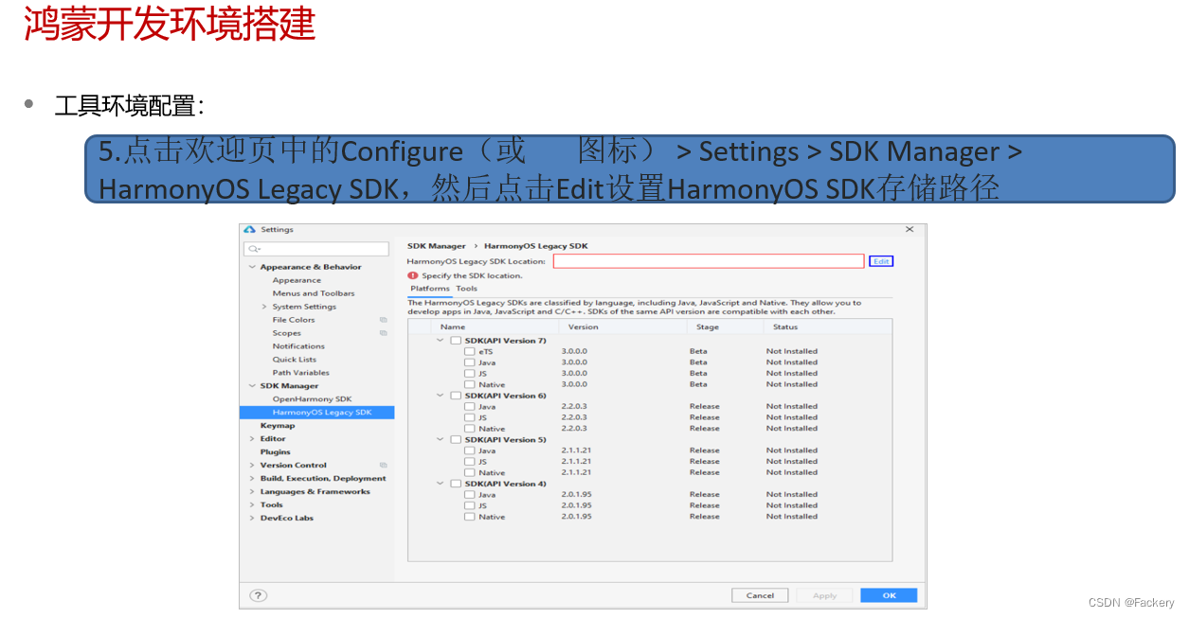1189x618 pixels.
Task: Select the JS 2.0.1.95 checkbox
Action: click(x=470, y=505)
